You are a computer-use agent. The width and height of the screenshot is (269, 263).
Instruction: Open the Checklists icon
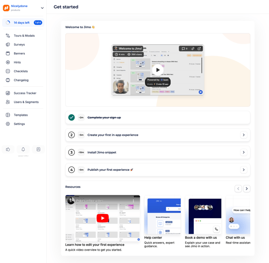tap(8, 71)
